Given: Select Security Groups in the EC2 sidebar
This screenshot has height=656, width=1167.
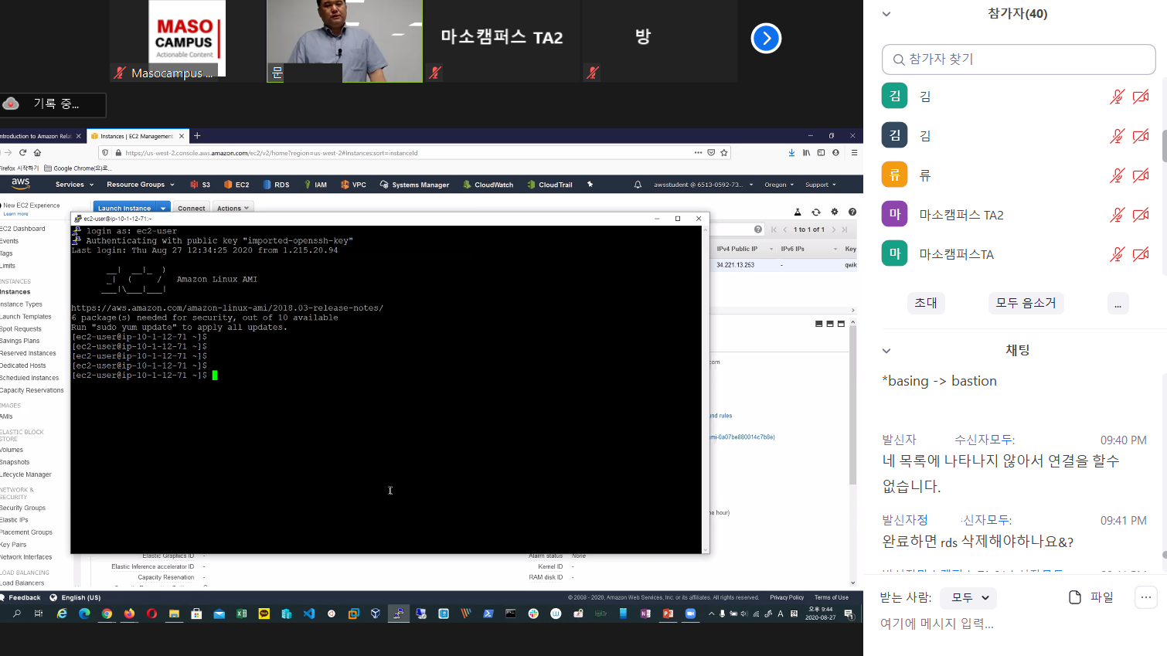Looking at the screenshot, I should (x=23, y=508).
